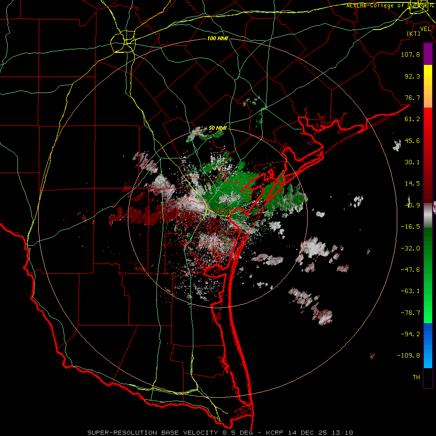The width and height of the screenshot is (436, 436).
Task: Click the "-16.5" scale value
Action: [410, 227]
